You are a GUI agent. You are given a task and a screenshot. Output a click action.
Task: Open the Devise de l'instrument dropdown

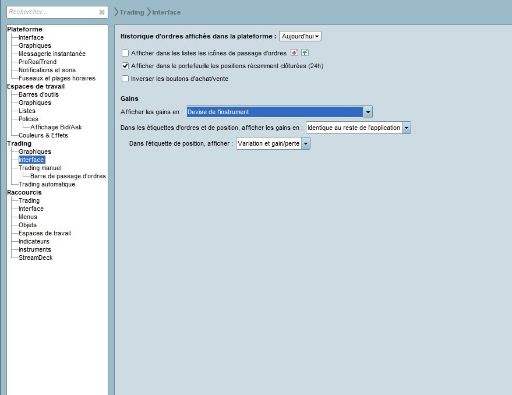coord(279,112)
